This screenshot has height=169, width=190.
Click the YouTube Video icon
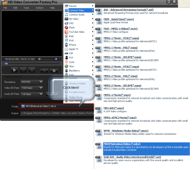pyautogui.click(x=66, y=32)
